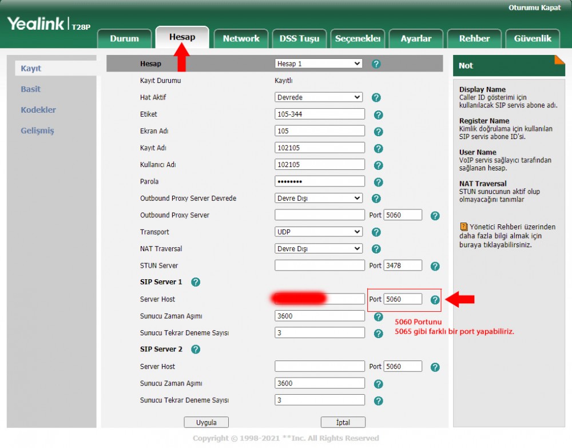The image size is (572, 448).
Task: Click SIP Server 2 Tekrar Deneme Sayısı field
Action: coord(320,400)
